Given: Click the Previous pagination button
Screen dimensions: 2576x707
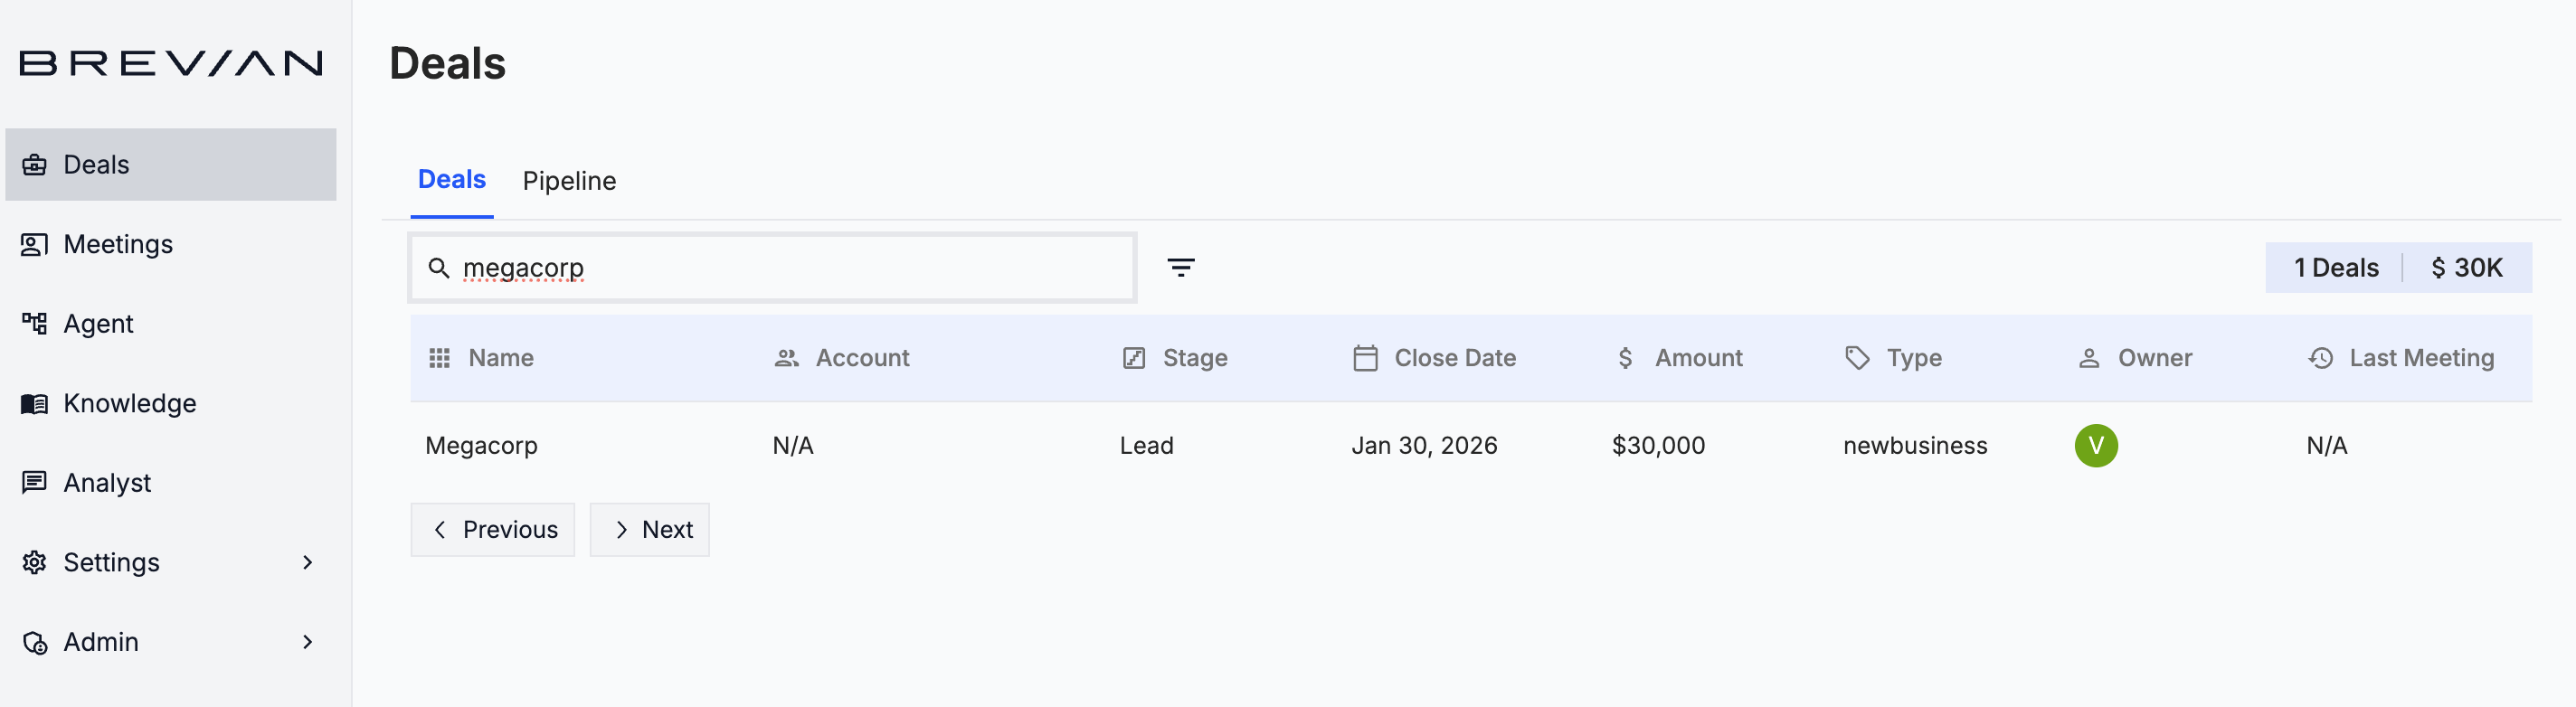Looking at the screenshot, I should [492, 529].
